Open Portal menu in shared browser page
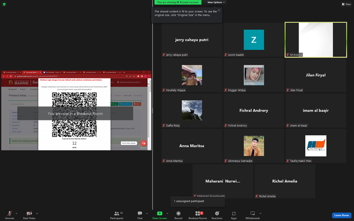 [x=23, y=90]
